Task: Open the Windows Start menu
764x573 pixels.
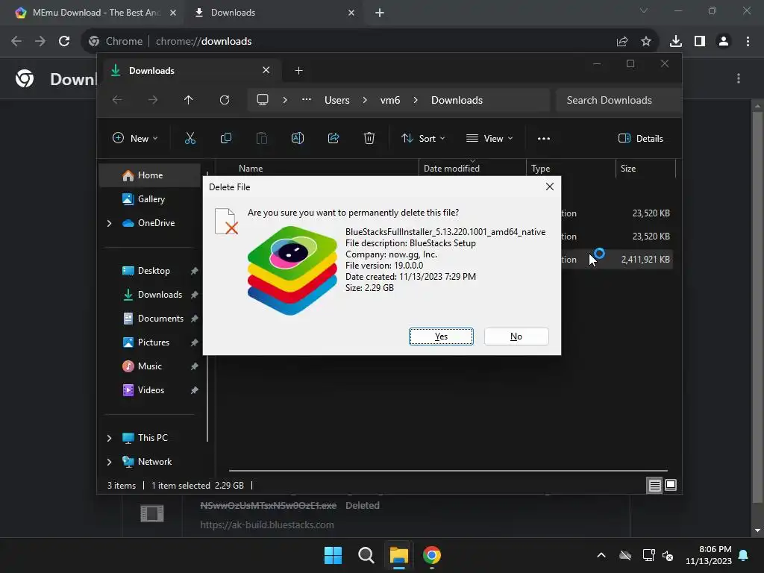Action: pos(334,555)
